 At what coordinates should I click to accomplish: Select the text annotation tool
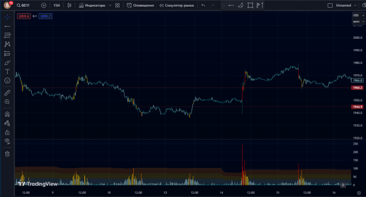click(7, 71)
